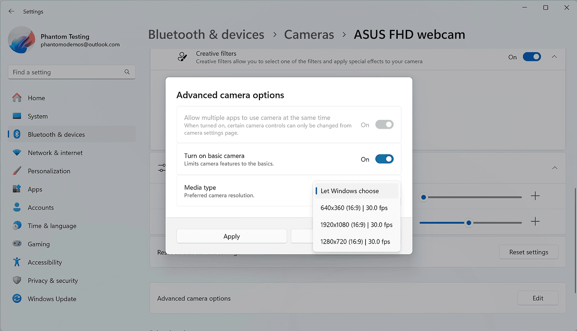Click the Accessibility figure icon
577x331 pixels.
[x=17, y=262]
